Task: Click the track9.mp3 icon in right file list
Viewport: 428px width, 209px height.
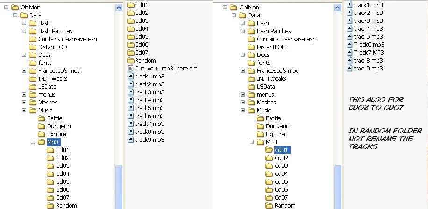Action: [350, 68]
